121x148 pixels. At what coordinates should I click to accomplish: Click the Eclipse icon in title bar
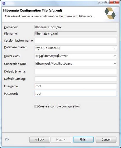(x=4, y=3)
